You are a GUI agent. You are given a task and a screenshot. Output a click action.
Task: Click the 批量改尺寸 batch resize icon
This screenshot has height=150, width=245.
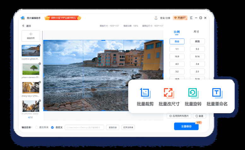coord(169,93)
